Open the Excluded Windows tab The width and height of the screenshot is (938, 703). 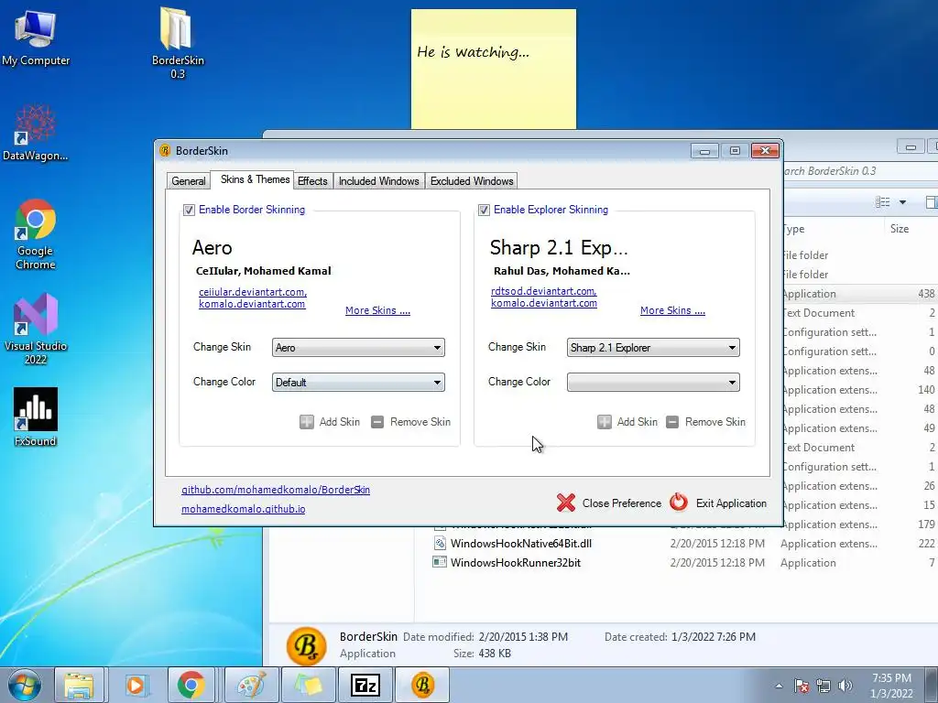coord(472,181)
